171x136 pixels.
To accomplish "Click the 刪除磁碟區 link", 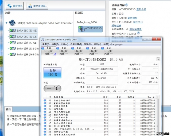I will [x=135, y=29].
